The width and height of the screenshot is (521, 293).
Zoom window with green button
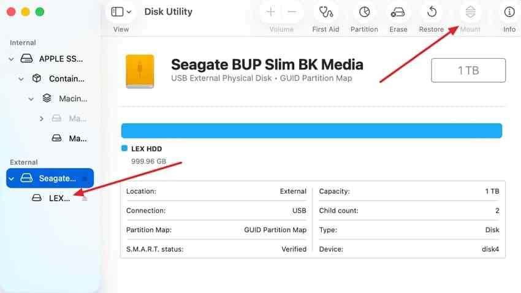click(x=40, y=12)
